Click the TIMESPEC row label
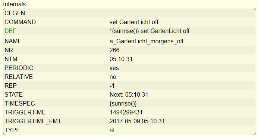Screen dimensions: 258x137 coord(20,103)
